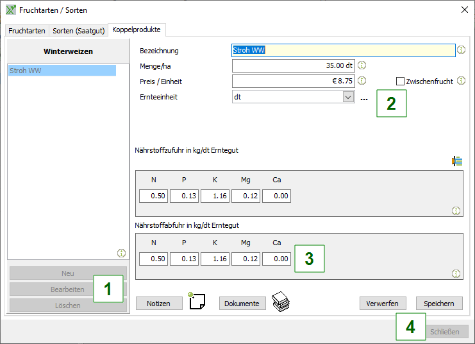Click the Notizen button
Viewport: 475px width, 344px height.
point(158,304)
